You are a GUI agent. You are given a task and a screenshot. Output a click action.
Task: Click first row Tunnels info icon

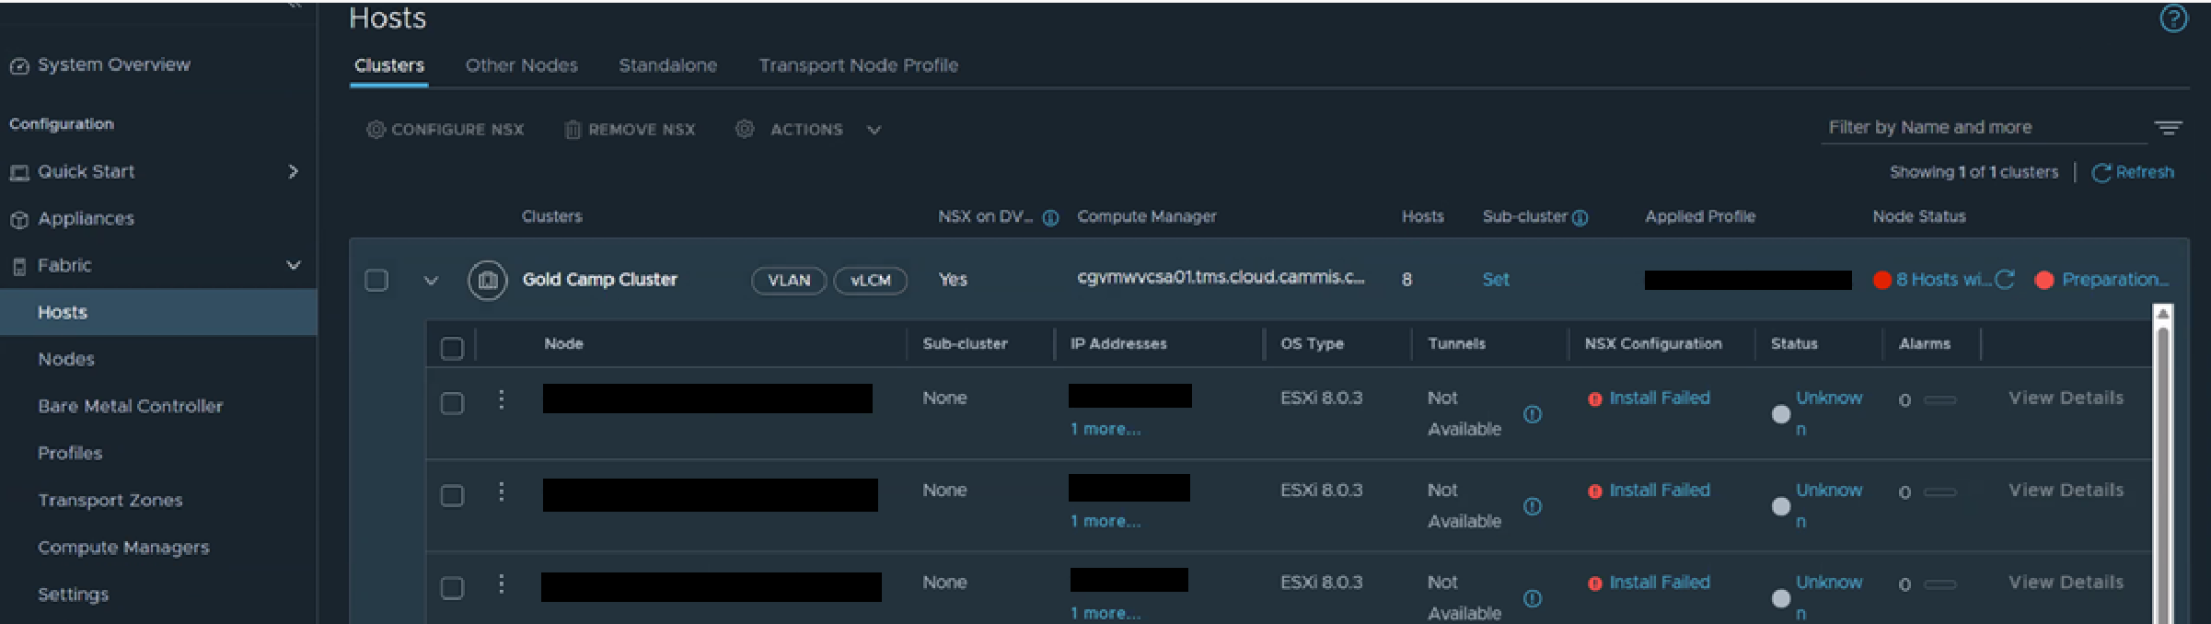pos(1532,414)
